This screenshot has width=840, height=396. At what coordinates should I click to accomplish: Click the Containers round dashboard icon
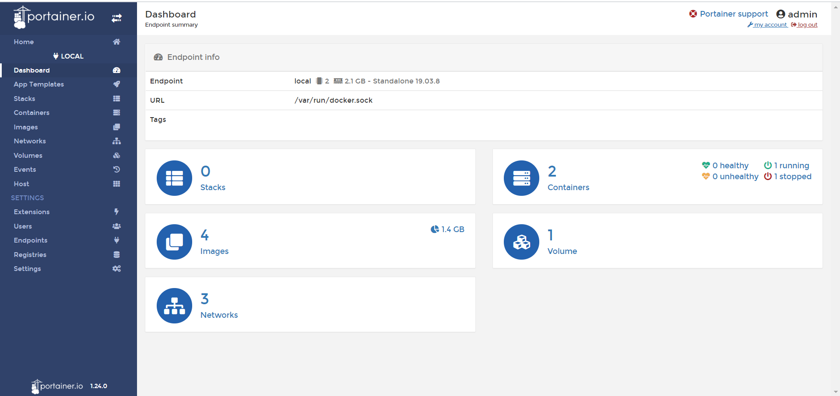pyautogui.click(x=521, y=178)
